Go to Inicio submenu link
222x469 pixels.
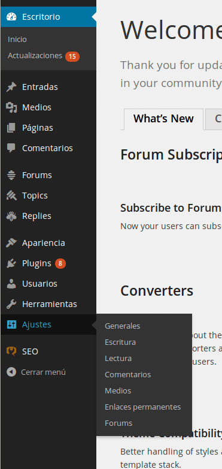tap(17, 40)
